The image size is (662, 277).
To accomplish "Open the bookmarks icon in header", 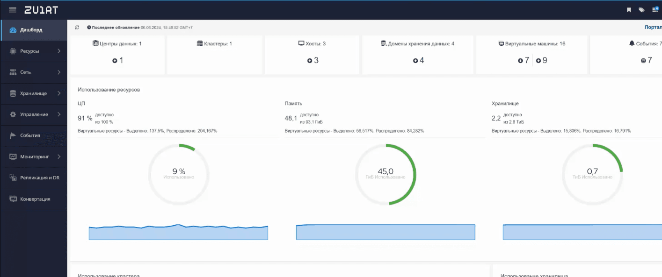I will click(x=629, y=10).
